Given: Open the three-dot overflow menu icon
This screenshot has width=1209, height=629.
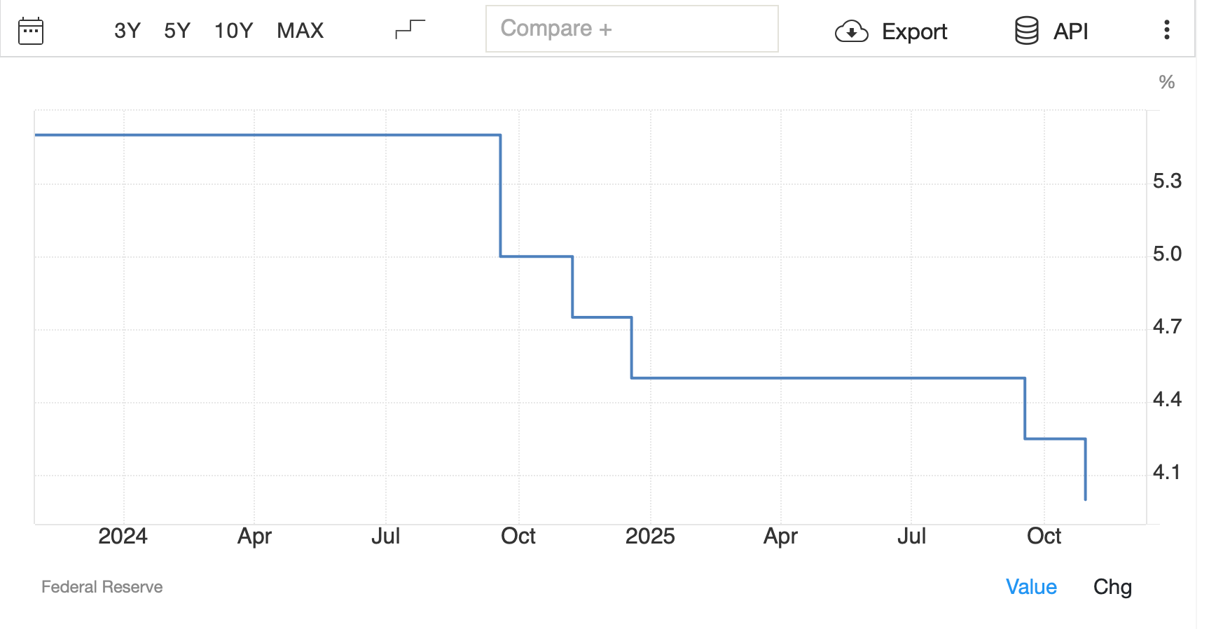Looking at the screenshot, I should click(1166, 29).
